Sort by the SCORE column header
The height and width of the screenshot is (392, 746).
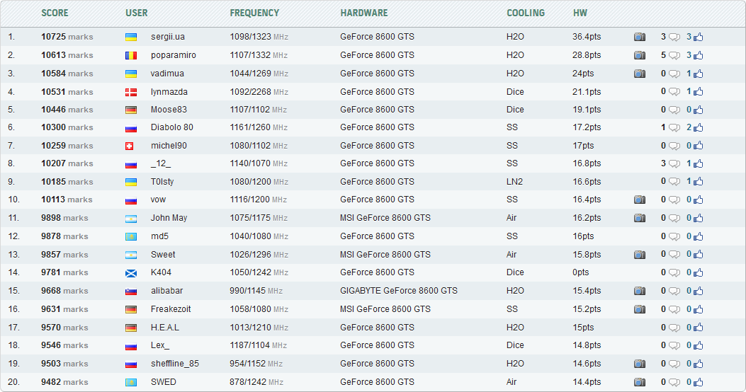55,13
